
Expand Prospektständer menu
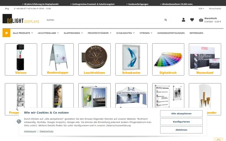(99, 33)
